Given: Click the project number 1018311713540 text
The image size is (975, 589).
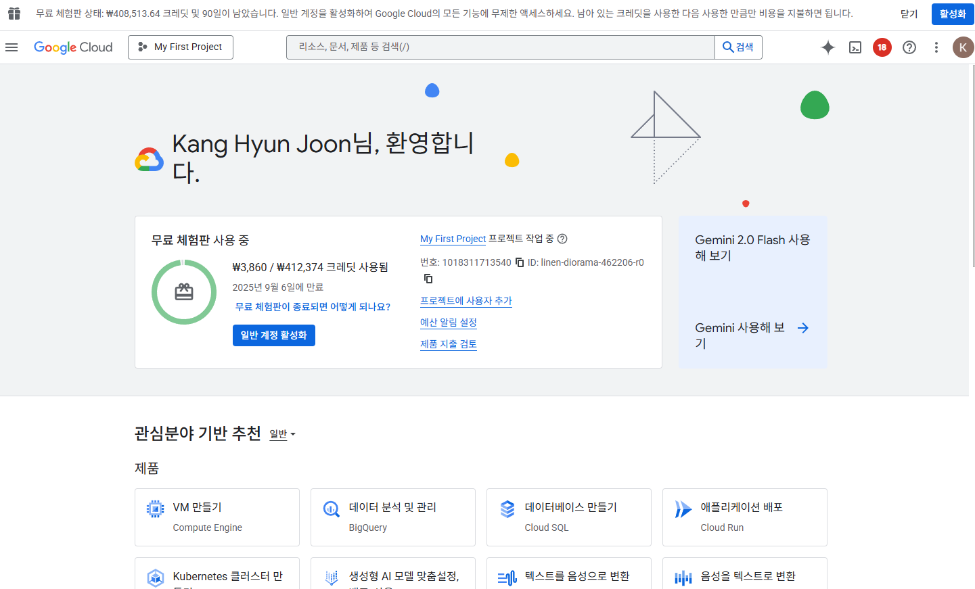Looking at the screenshot, I should pyautogui.click(x=477, y=262).
